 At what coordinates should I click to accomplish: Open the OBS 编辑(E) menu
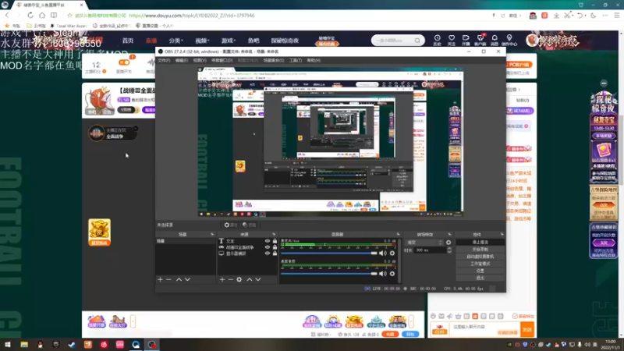coord(182,61)
